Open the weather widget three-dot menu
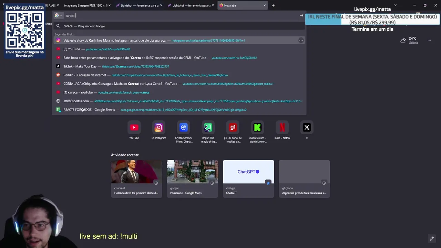The image size is (441, 248). [429, 40]
